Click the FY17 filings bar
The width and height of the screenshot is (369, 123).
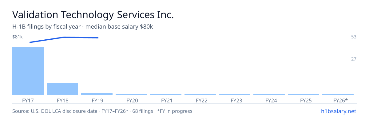(28, 71)
